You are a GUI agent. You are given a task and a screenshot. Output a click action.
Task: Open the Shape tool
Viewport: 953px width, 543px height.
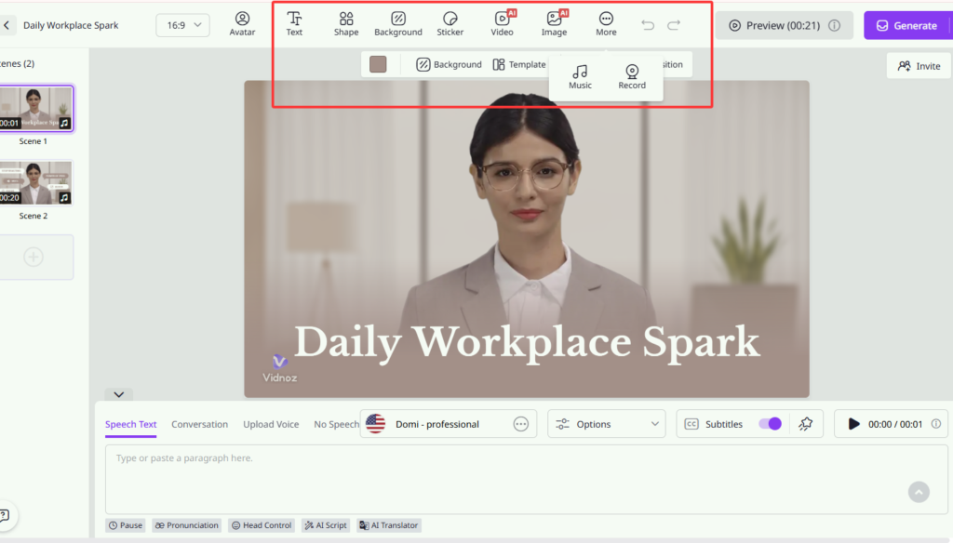(x=346, y=25)
